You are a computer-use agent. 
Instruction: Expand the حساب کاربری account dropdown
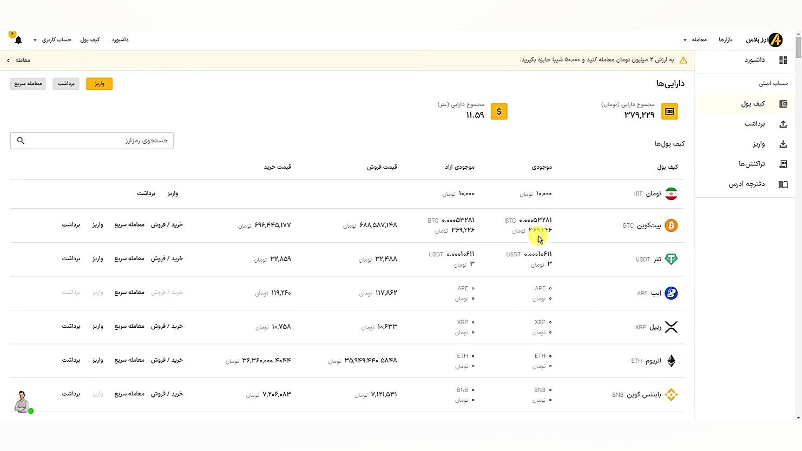click(52, 39)
